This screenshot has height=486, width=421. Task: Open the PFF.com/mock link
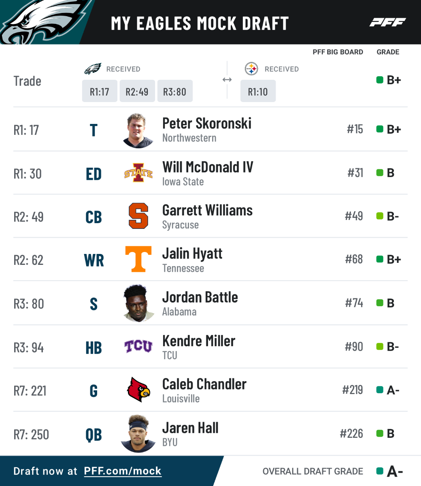coord(123,471)
